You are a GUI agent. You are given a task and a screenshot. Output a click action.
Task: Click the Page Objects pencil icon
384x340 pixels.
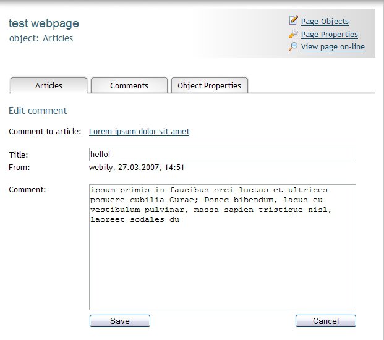(293, 20)
